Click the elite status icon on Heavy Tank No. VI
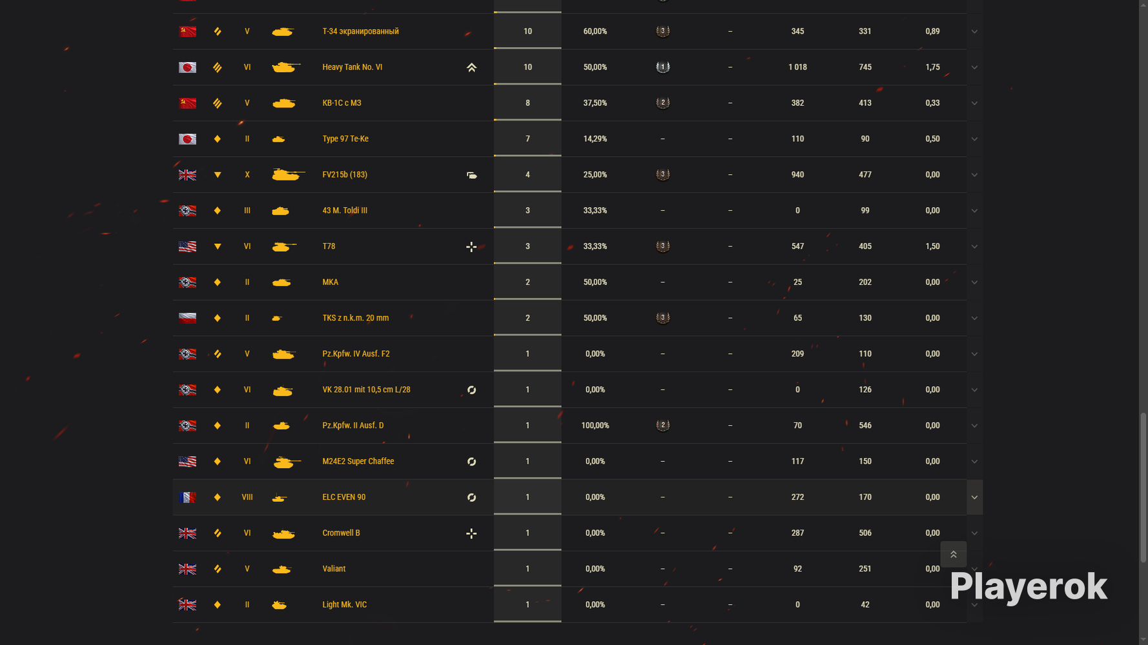Image resolution: width=1148 pixels, height=645 pixels. (x=471, y=67)
